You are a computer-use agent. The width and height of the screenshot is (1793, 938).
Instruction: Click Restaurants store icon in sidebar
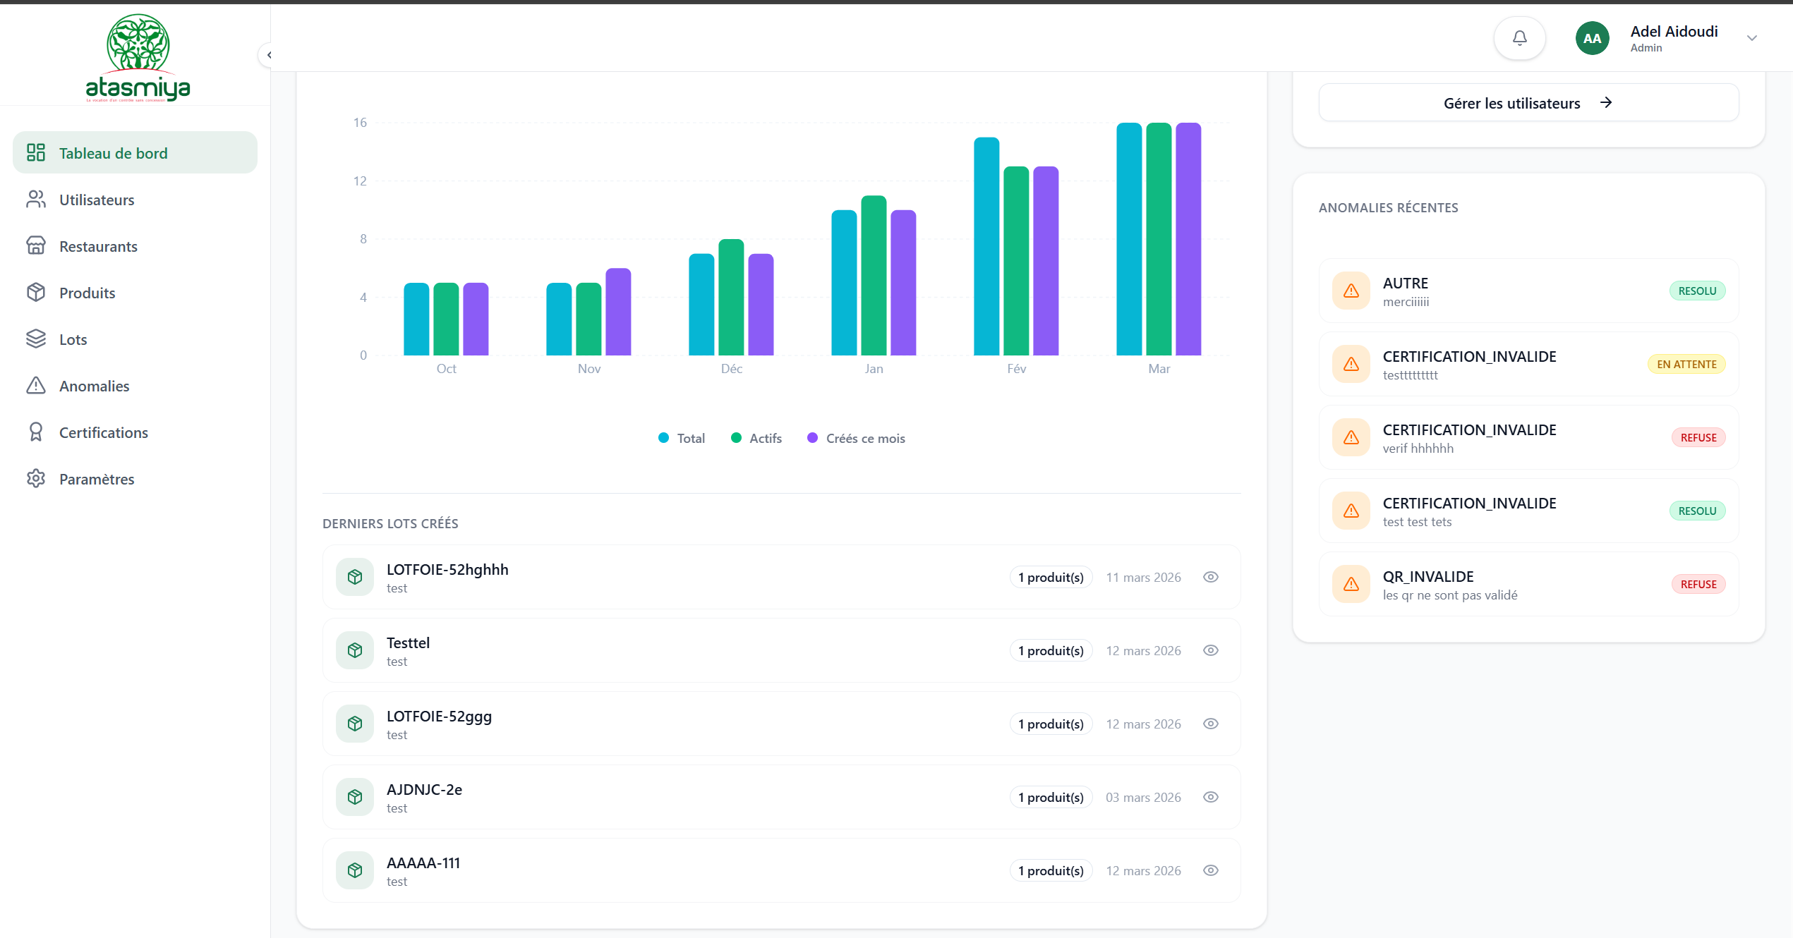36,245
